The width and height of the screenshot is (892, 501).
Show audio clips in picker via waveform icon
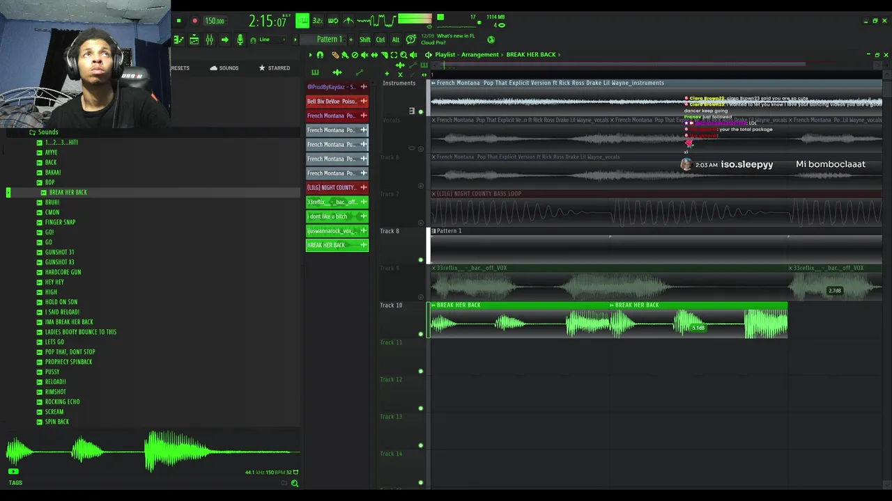click(337, 72)
